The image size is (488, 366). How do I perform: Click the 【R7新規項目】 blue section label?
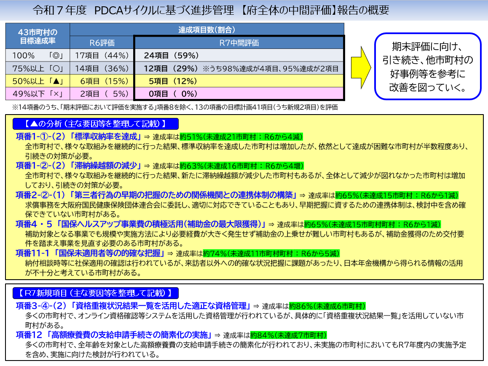point(95,293)
